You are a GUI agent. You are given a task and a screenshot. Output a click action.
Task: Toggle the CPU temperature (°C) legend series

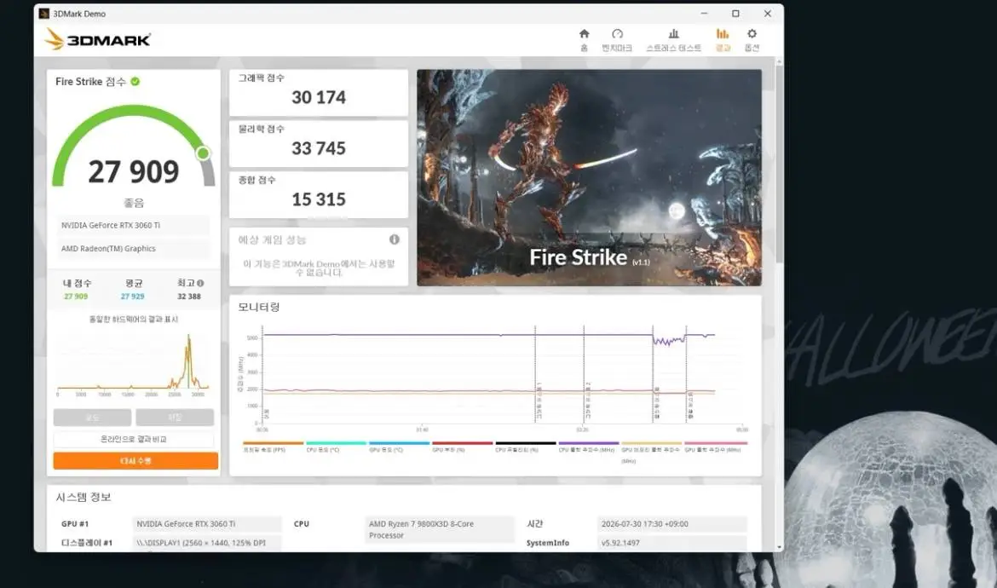pos(336,447)
